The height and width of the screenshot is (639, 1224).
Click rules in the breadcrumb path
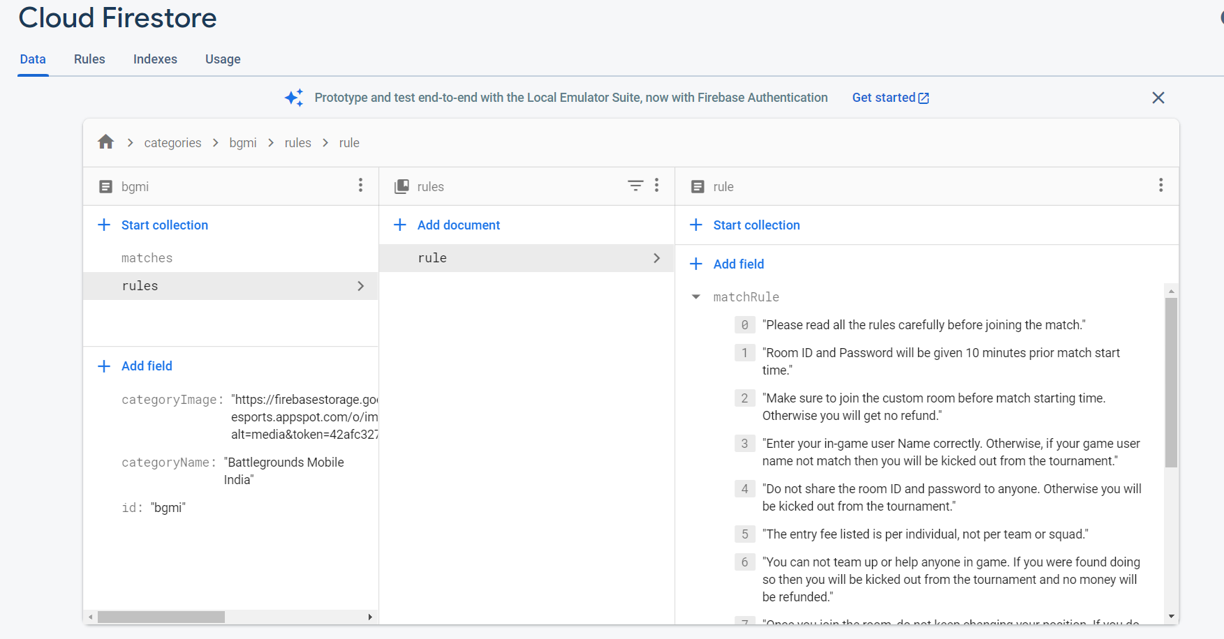point(298,143)
